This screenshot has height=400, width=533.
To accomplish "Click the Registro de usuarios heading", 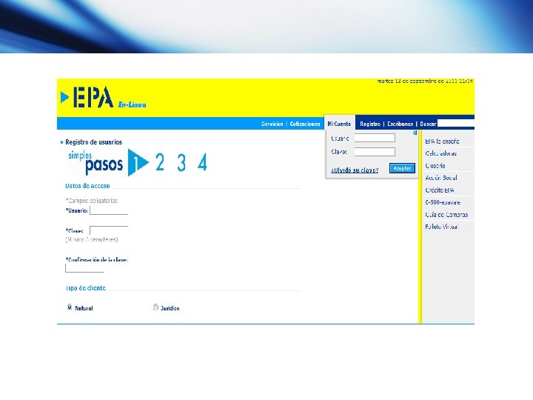I will pos(93,142).
